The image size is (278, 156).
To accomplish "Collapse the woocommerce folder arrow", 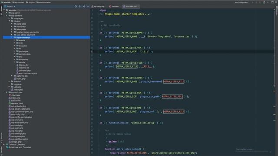I will pos(12,38).
